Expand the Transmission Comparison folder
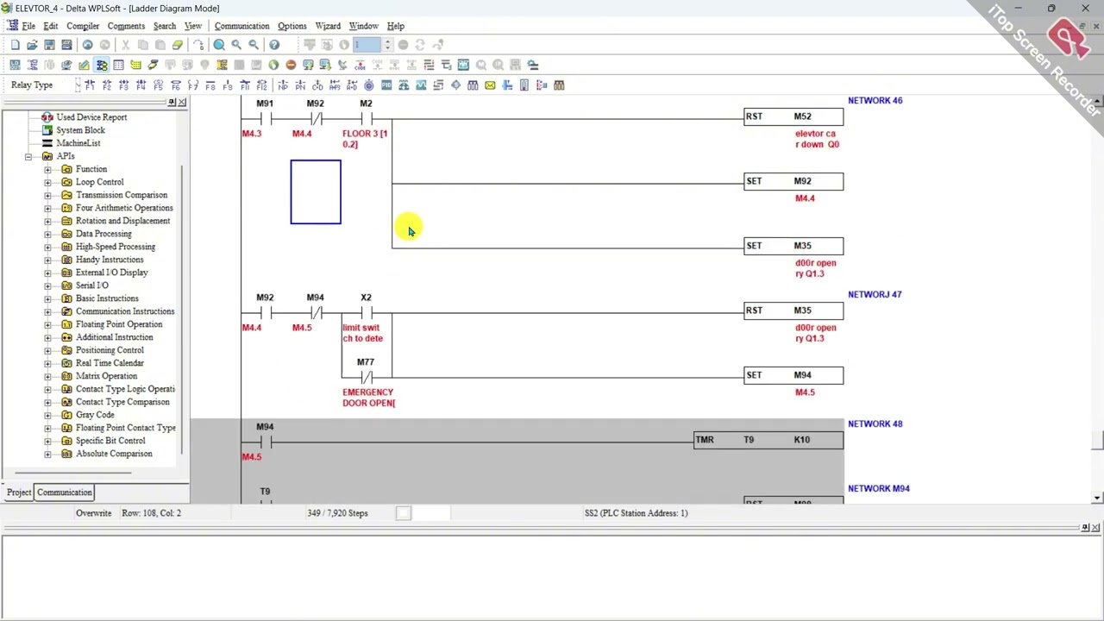The image size is (1104, 621). [x=48, y=195]
